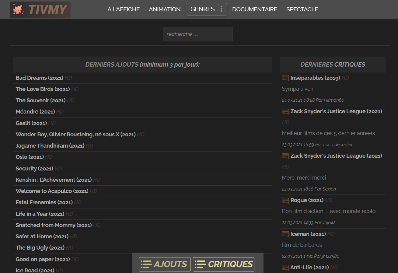398x273 pixels.
Task: Click the comment icon beside Rogue (2021)
Action: tap(285, 200)
